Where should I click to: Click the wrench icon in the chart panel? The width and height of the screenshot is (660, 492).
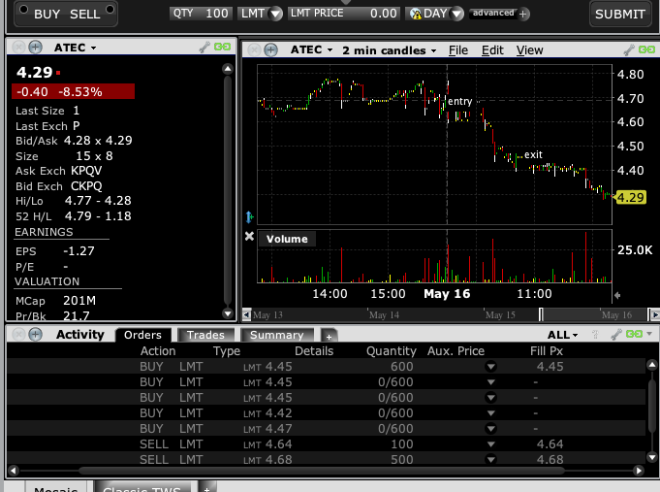point(628,49)
